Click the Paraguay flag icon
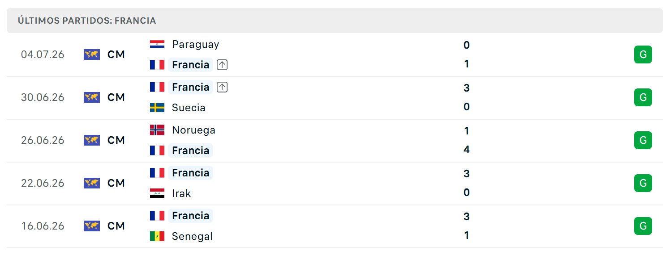Image resolution: width=670 pixels, height=255 pixels. coord(157,44)
